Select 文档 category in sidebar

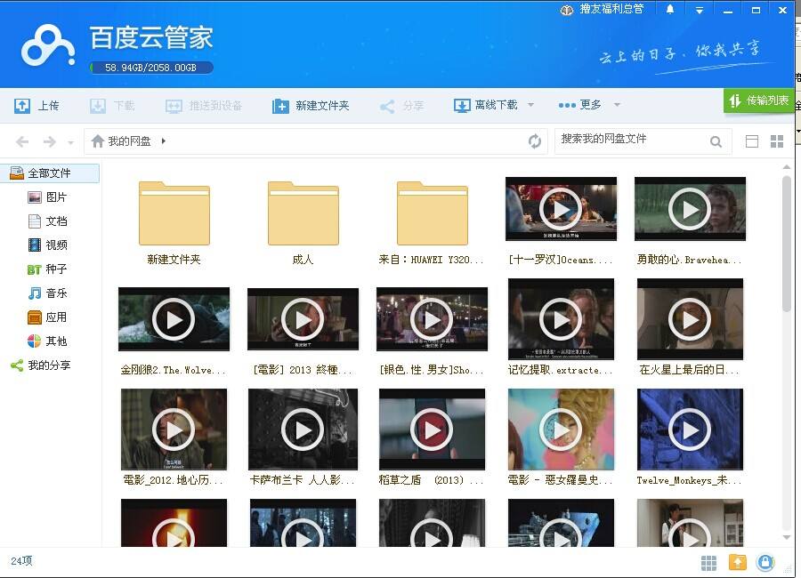47,221
